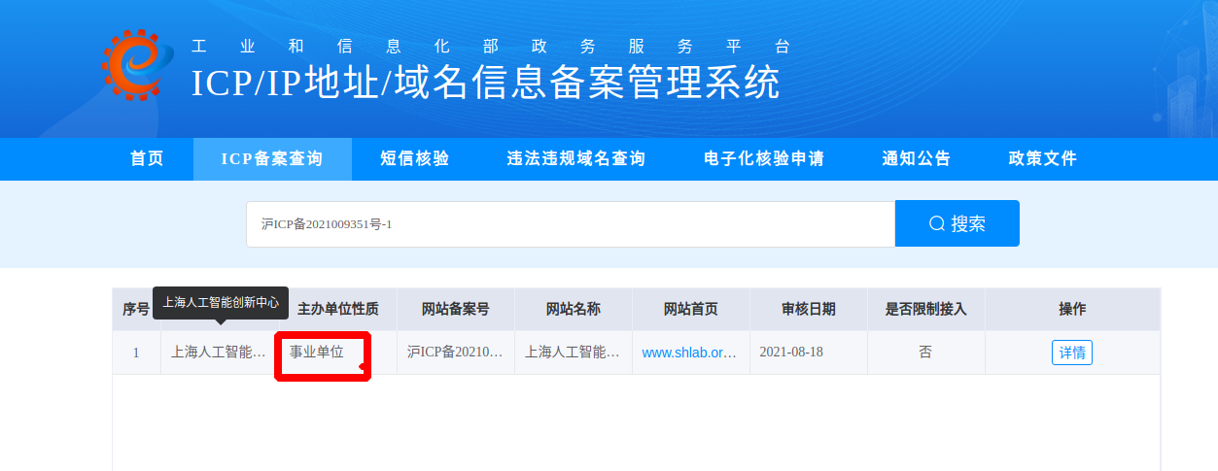The image size is (1218, 471).
Task: Click the 上海人工智能… cell in the organizer column
Action: 219,353
